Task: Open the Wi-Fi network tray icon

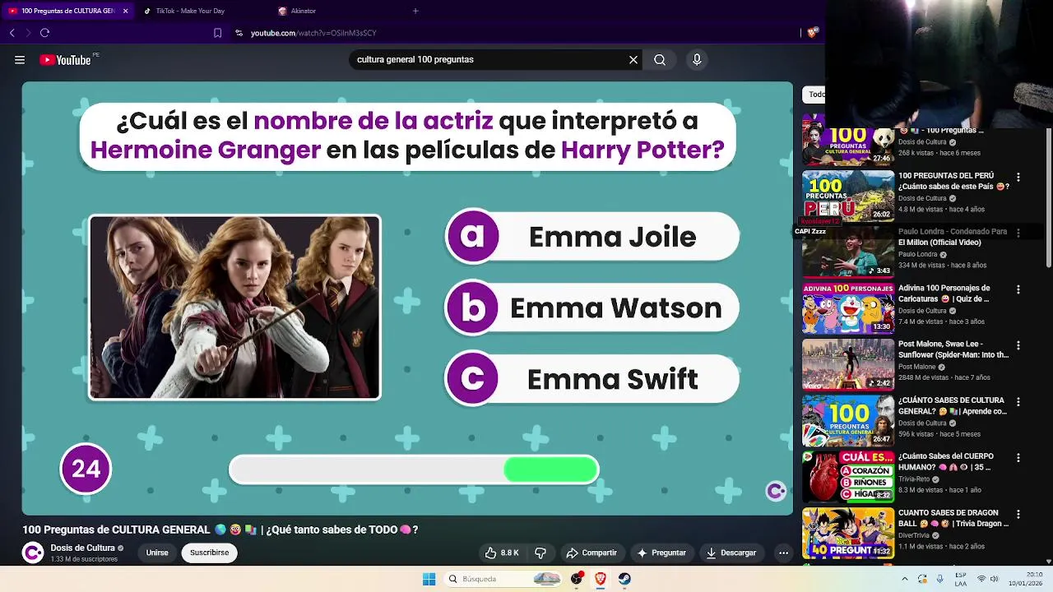Action: point(981,579)
